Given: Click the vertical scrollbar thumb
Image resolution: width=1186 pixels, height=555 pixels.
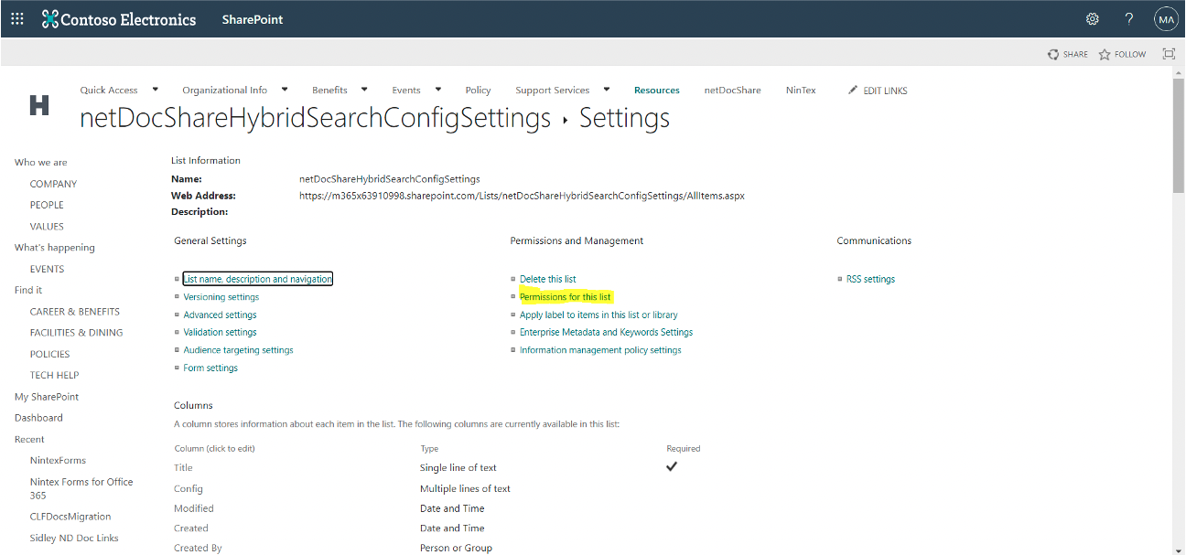Looking at the screenshot, I should coord(1178,137).
